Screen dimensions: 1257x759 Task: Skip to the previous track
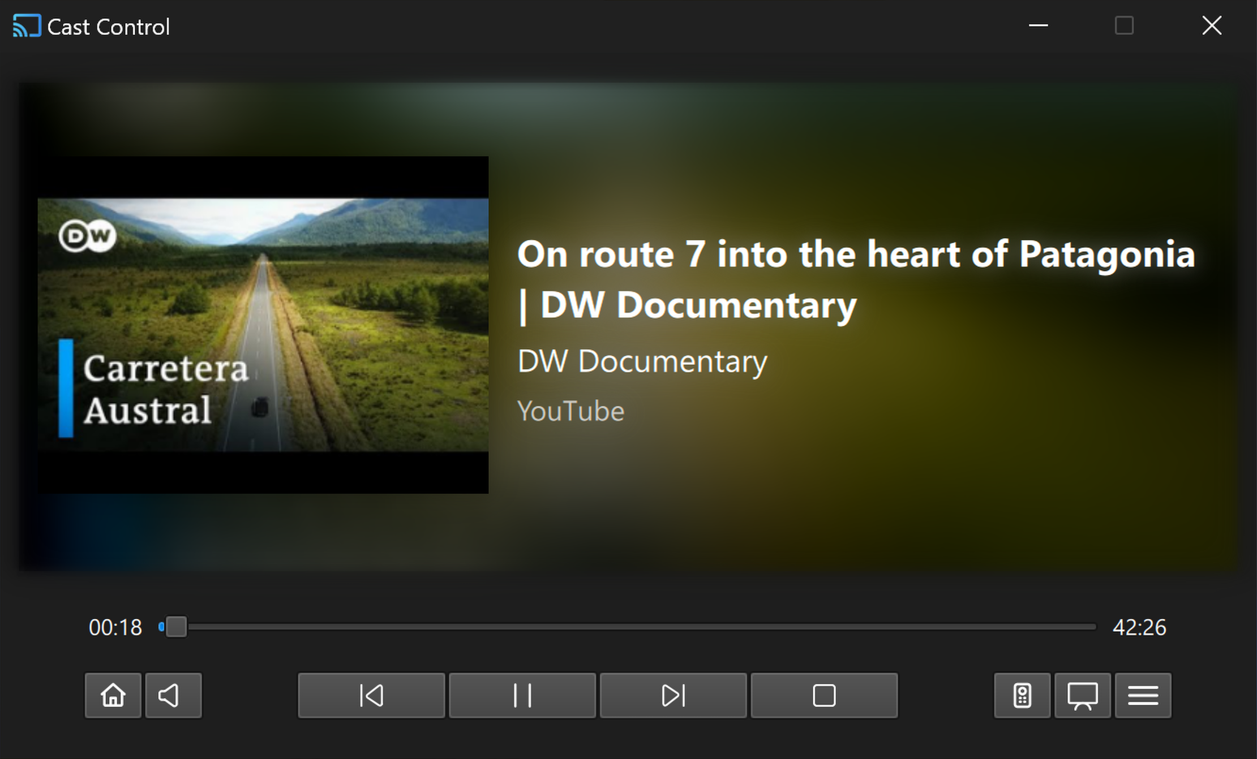(371, 695)
